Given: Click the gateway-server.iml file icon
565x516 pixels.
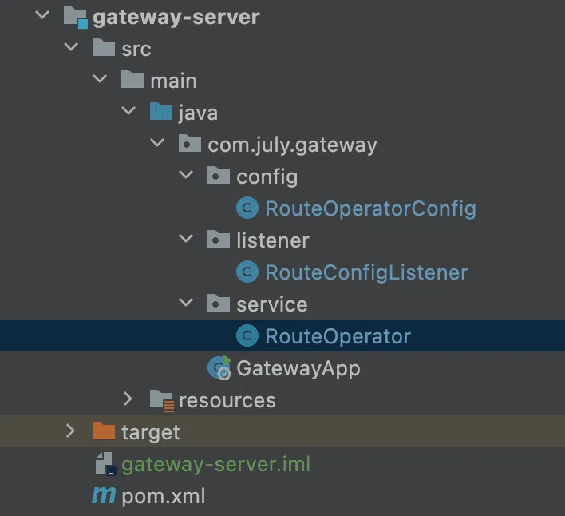Looking at the screenshot, I should click(x=105, y=464).
